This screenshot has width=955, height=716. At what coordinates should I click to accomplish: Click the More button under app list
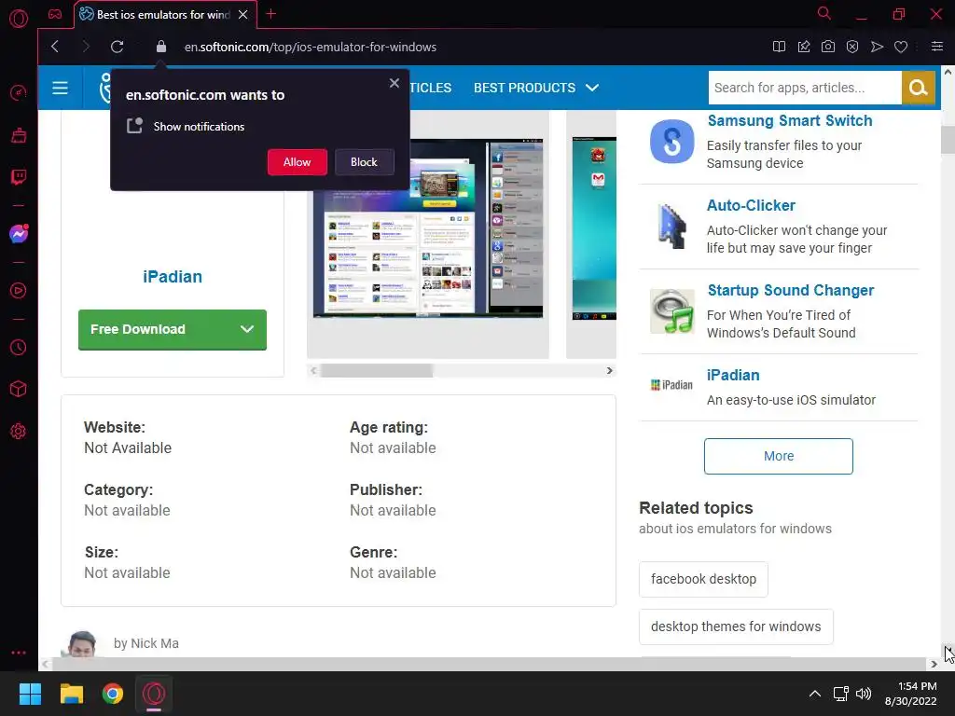coord(779,456)
